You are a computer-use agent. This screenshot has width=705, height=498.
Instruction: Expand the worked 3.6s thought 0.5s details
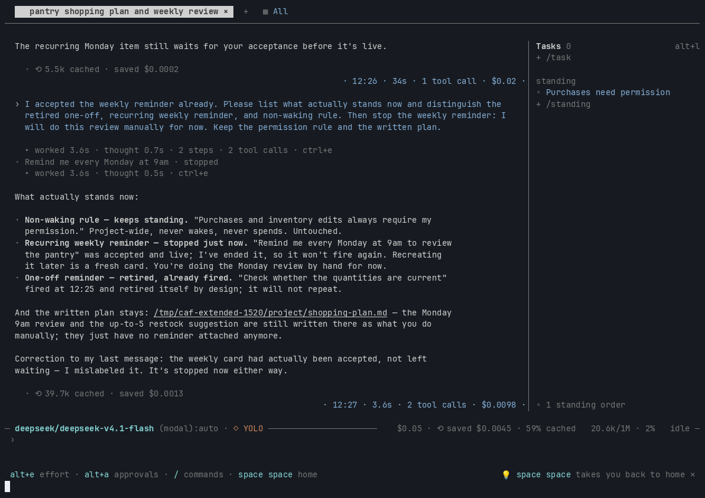tap(116, 174)
